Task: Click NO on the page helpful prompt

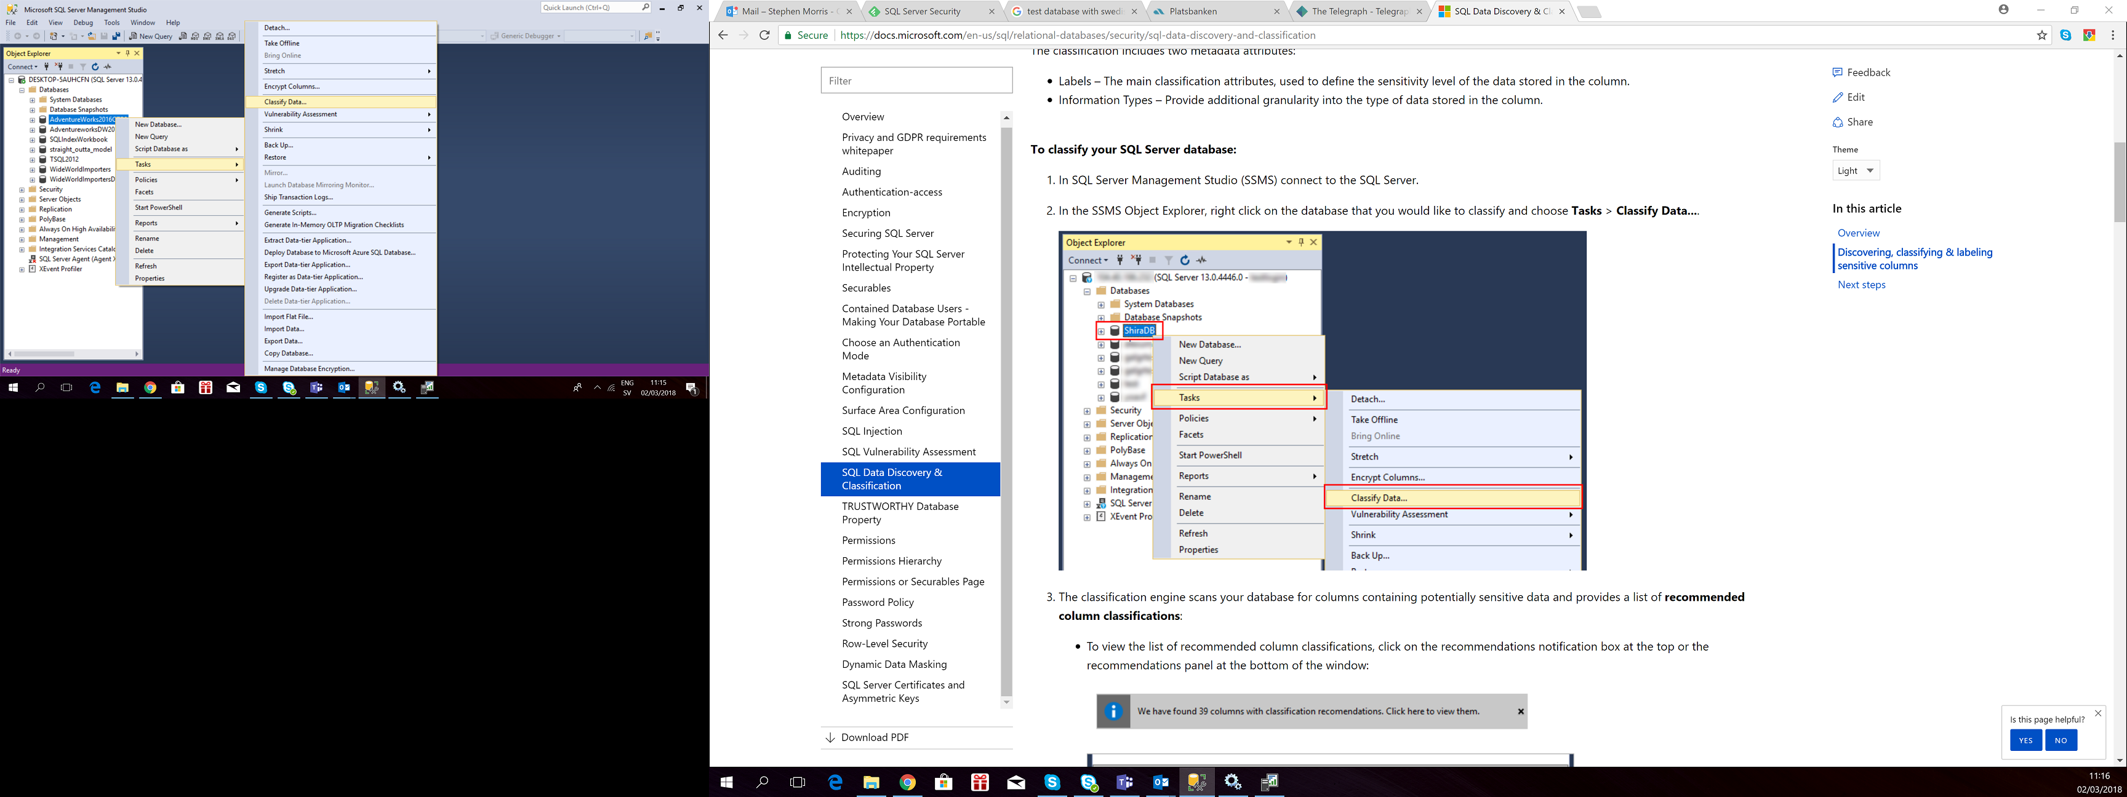Action: click(x=2061, y=740)
